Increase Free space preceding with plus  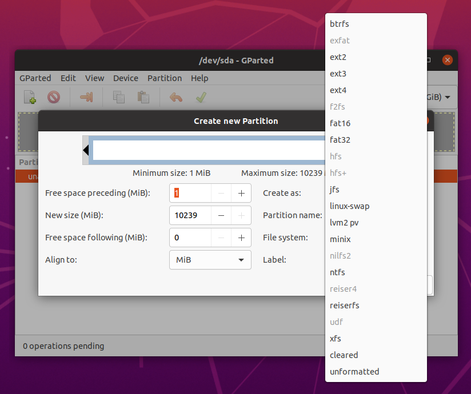click(241, 193)
